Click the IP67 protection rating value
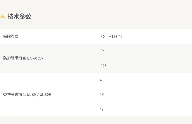Viewport: 192px width, 124px height. click(x=103, y=65)
